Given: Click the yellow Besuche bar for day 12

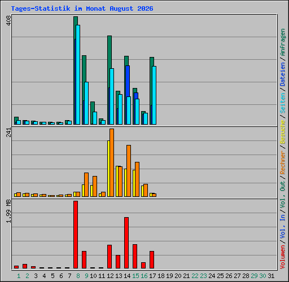Looking at the screenshot, I should pyautogui.click(x=108, y=169).
